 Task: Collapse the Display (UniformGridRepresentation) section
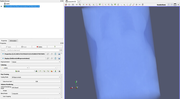(3, 58)
